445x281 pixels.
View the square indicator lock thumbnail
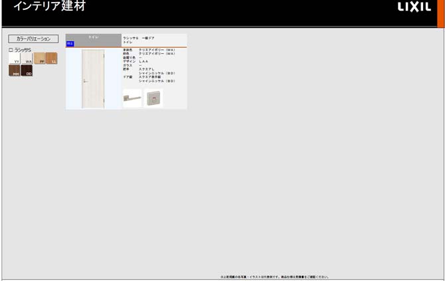pyautogui.click(x=153, y=98)
